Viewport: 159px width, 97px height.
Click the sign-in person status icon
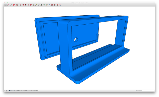tap(8, 91)
